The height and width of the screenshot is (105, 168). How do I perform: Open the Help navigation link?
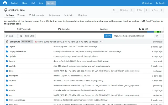[41, 3]
